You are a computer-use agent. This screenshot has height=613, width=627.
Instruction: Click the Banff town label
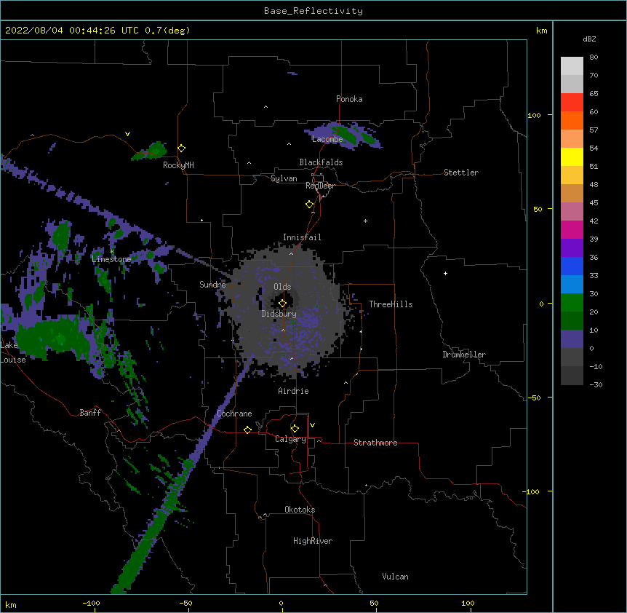[x=90, y=413]
